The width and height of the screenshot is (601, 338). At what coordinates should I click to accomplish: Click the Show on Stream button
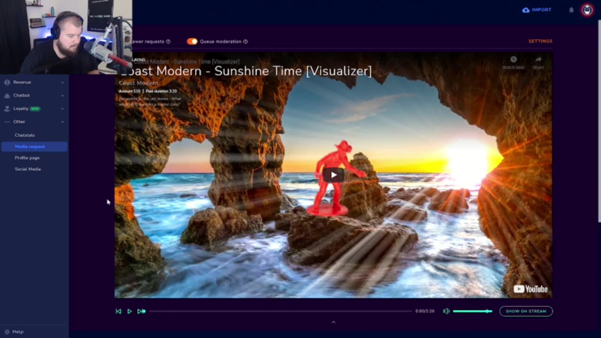(526, 311)
